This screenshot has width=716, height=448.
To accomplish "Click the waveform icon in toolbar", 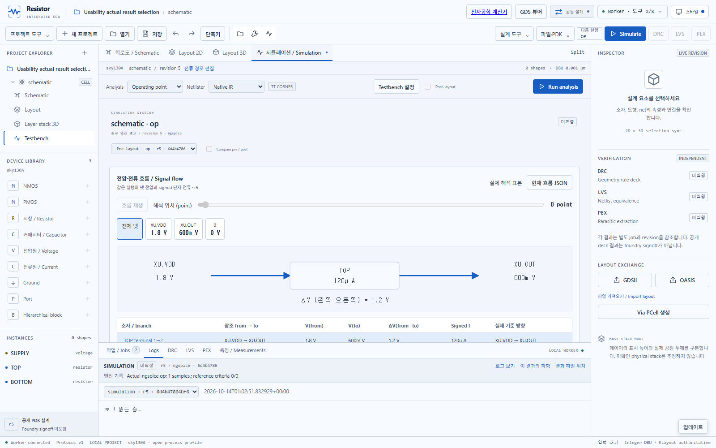I will click(269, 34).
